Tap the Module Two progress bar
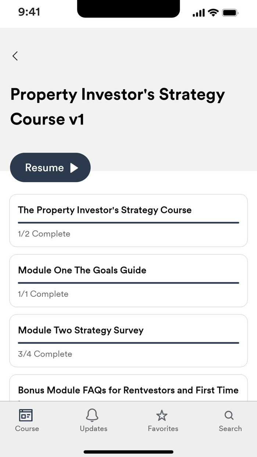The width and height of the screenshot is (257, 457). click(x=128, y=342)
